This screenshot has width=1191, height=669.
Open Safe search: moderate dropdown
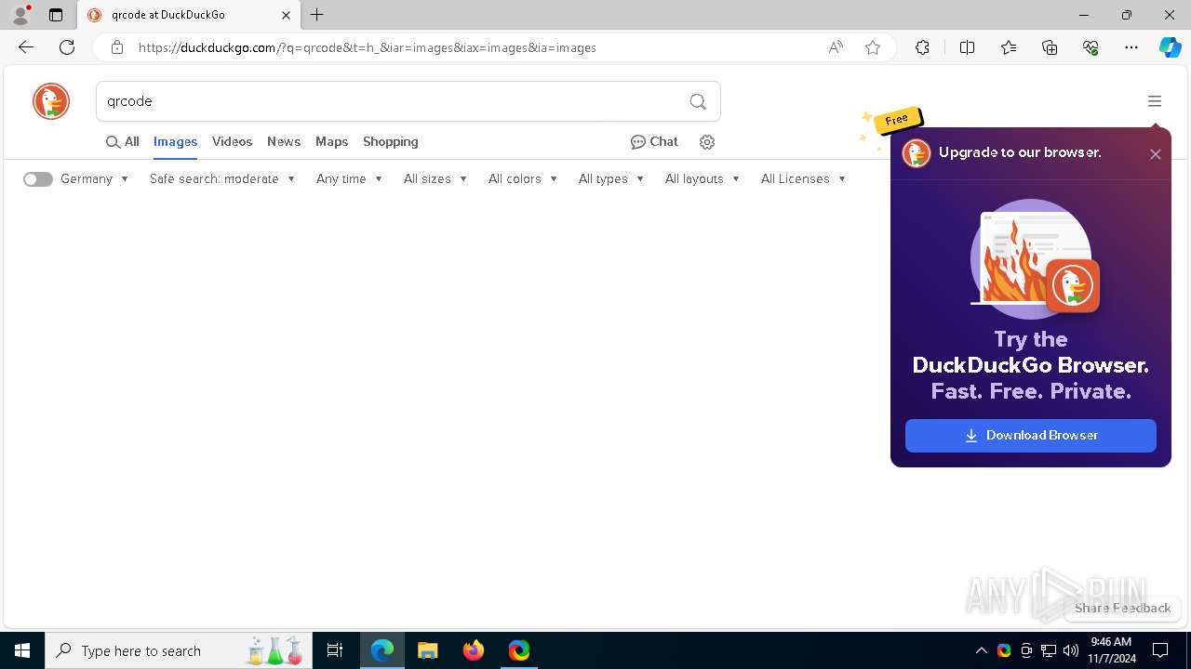pyautogui.click(x=222, y=179)
